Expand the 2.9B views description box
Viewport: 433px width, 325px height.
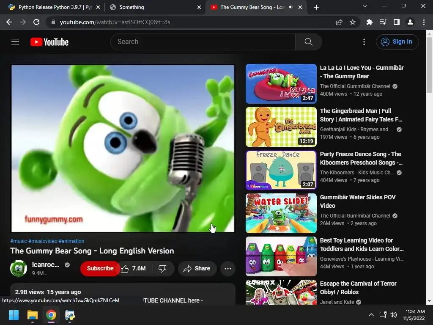coord(123,294)
